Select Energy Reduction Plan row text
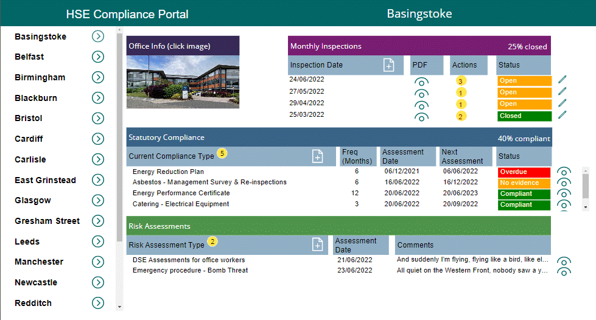This screenshot has width=596, height=320. (x=168, y=172)
